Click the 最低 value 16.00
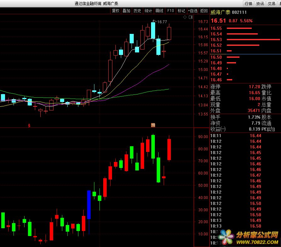Viewport: 281px width, 247px height. (x=255, y=99)
